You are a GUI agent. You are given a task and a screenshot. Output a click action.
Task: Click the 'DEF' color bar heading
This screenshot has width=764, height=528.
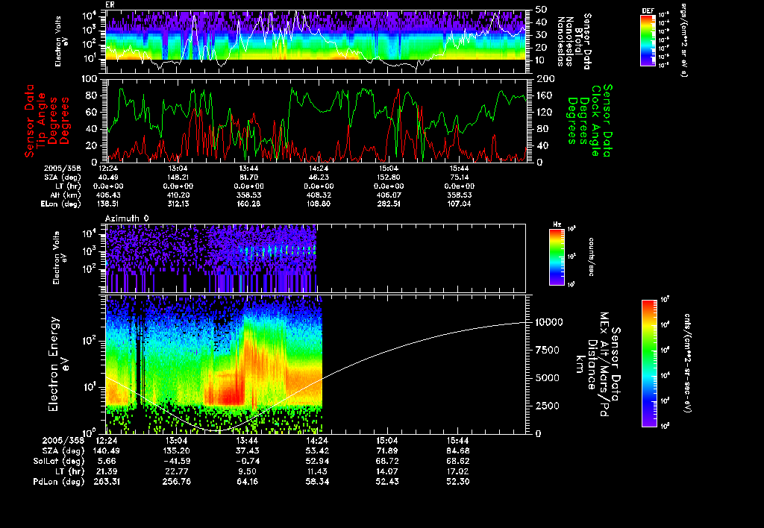(648, 10)
